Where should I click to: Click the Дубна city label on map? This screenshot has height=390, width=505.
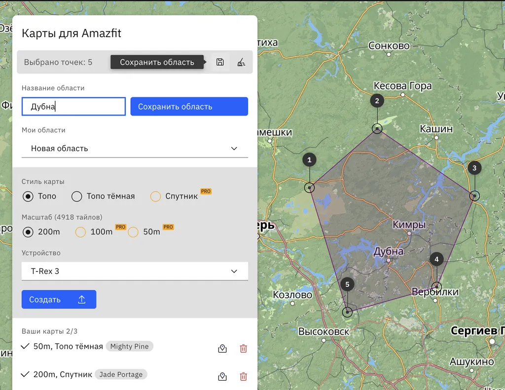(x=389, y=251)
